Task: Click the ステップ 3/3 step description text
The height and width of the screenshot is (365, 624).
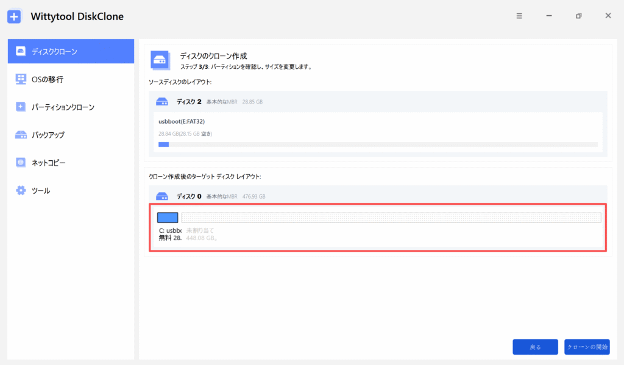Action: pos(246,67)
